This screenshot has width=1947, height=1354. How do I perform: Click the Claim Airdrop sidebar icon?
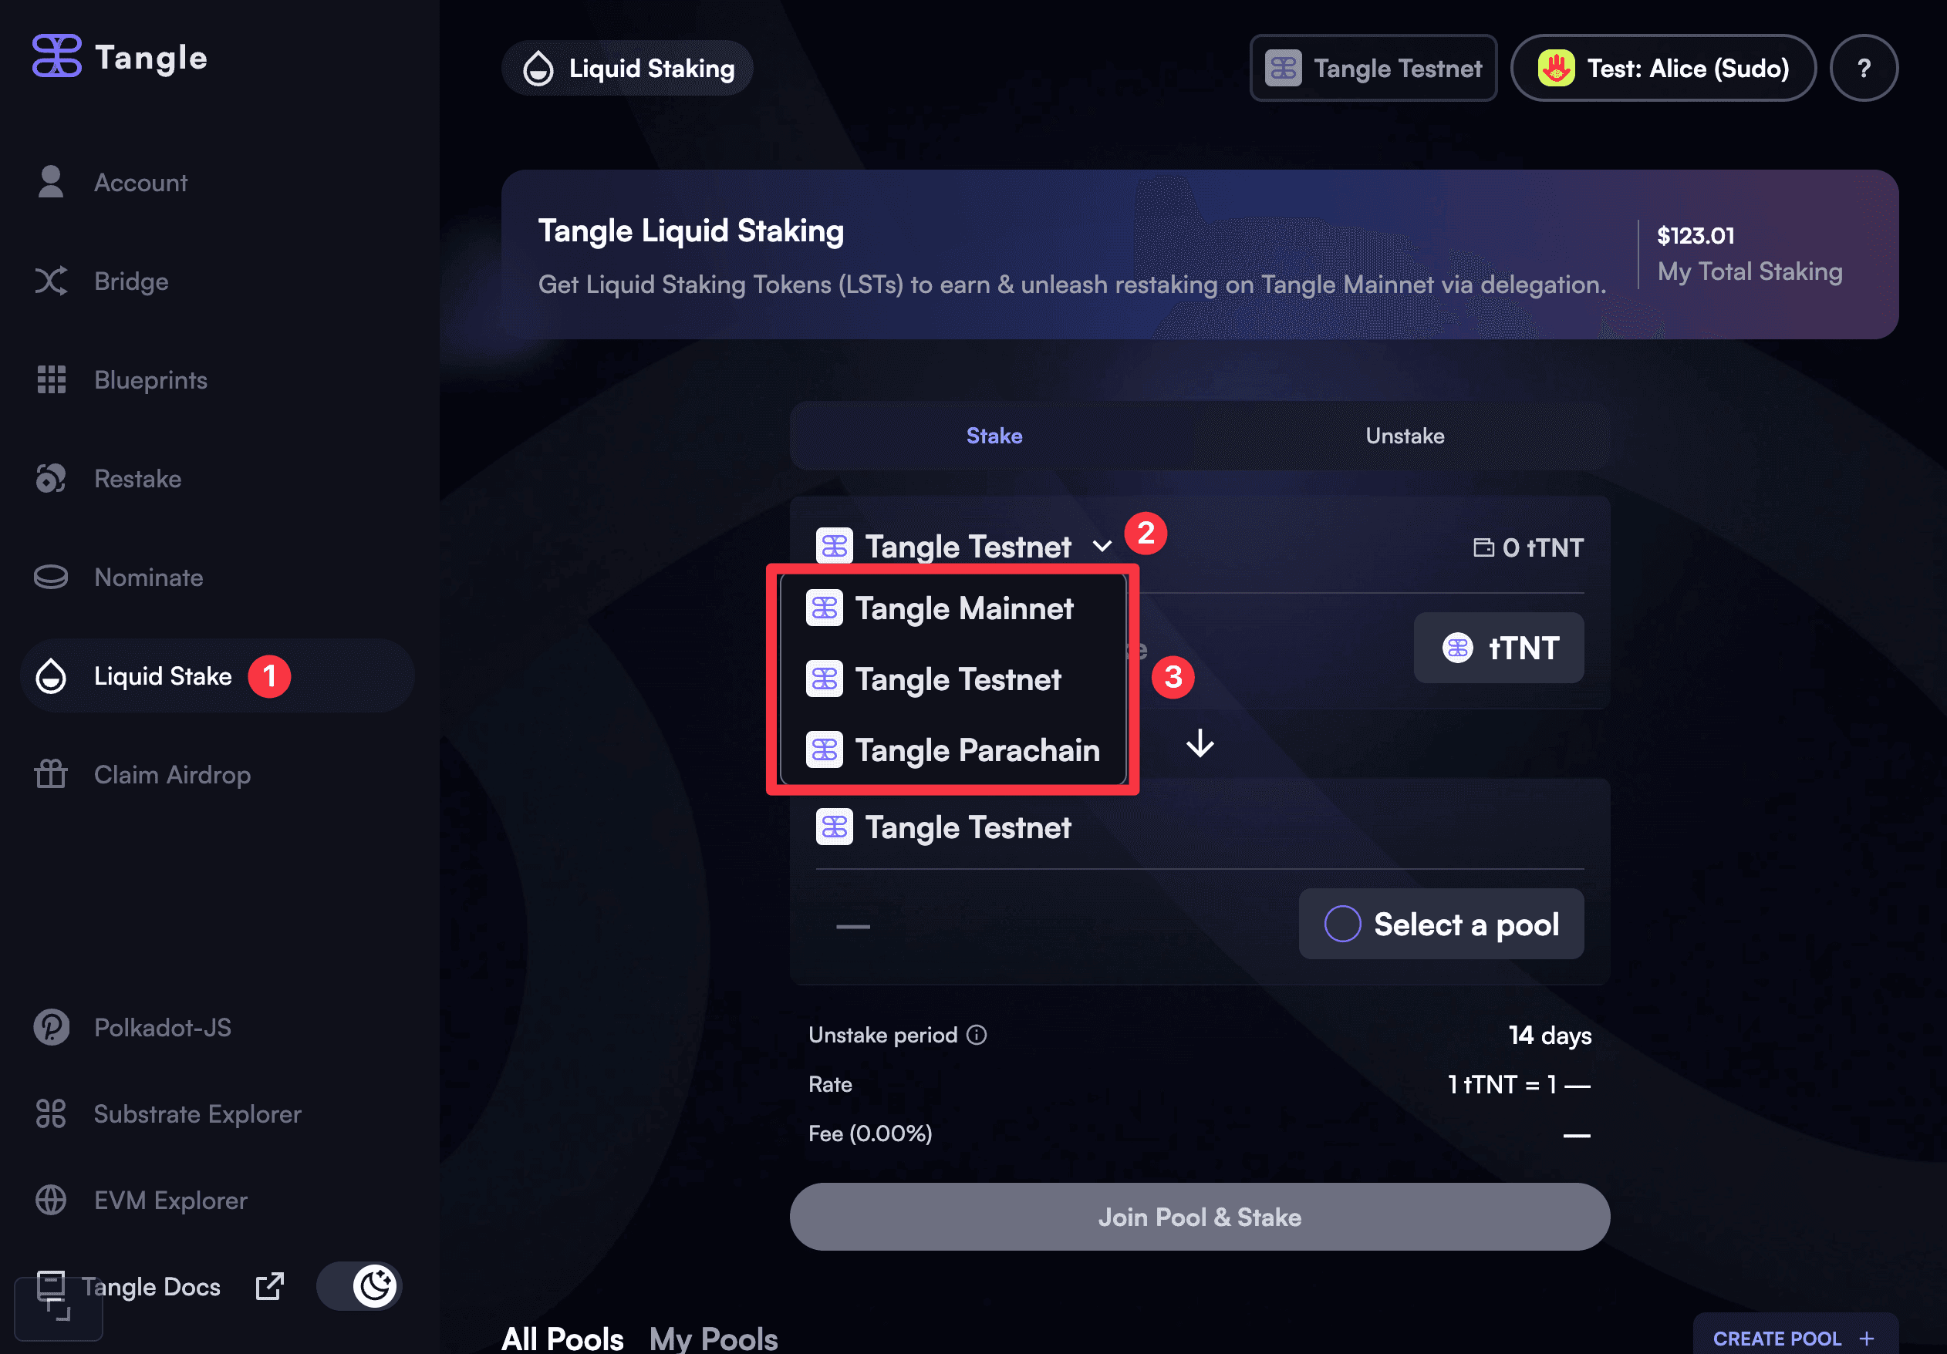point(52,772)
